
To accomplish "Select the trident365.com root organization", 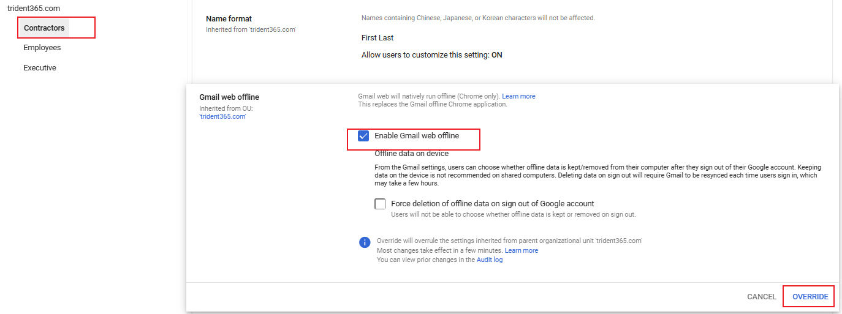I will pyautogui.click(x=34, y=9).
